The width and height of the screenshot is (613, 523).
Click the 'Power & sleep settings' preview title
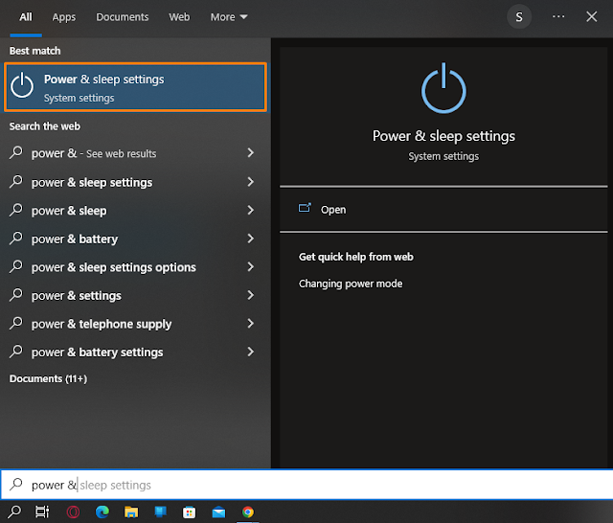(443, 136)
